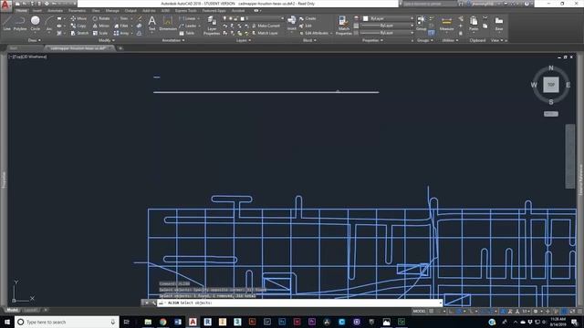Open the Base view tool
Image resolution: width=584 pixels, height=328 pixels.
tap(499, 24)
